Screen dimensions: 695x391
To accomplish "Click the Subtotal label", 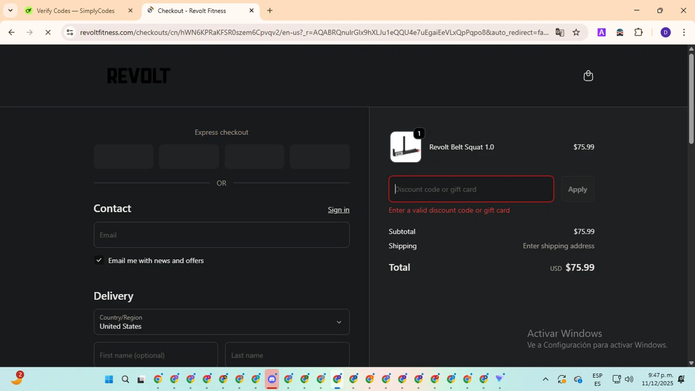I will (x=402, y=231).
